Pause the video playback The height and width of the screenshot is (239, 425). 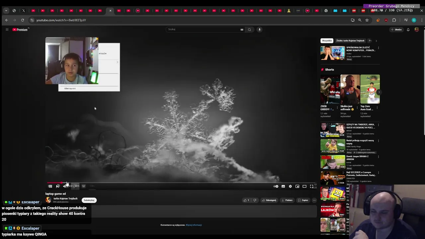coord(50,186)
